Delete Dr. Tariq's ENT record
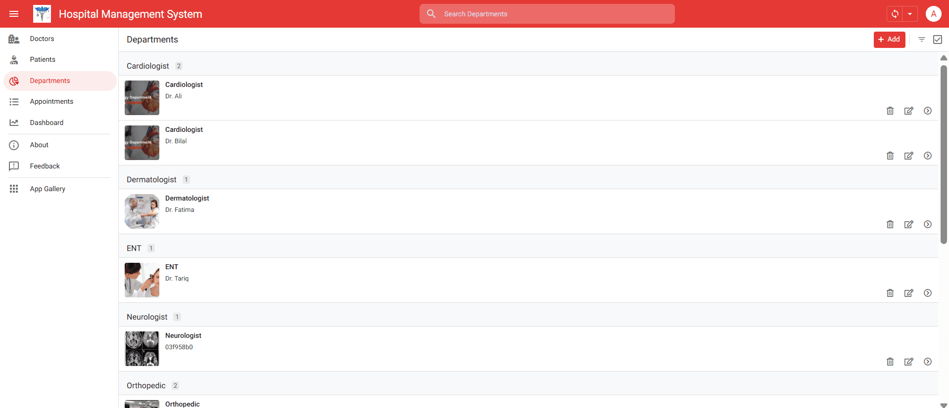The image size is (949, 408). pos(890,293)
